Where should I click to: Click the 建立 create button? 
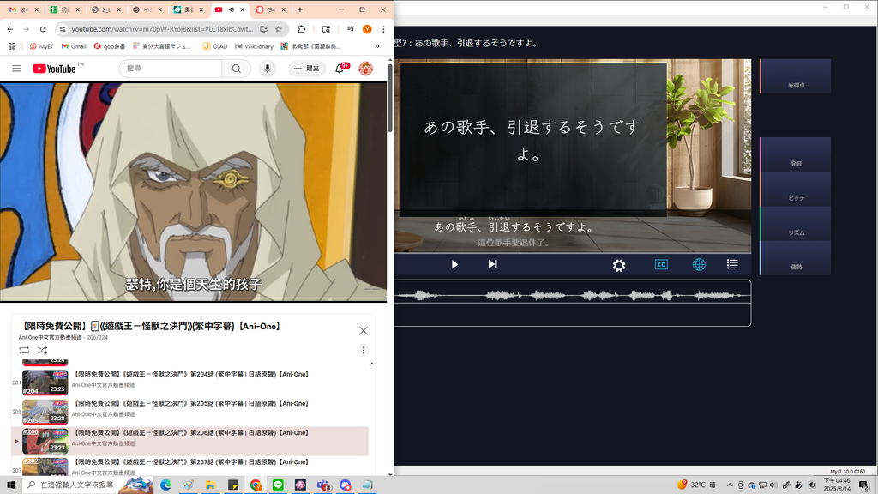pyautogui.click(x=306, y=69)
